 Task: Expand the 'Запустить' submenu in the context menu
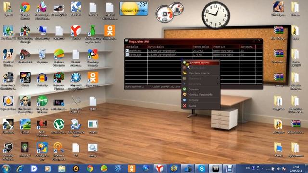click(201, 84)
